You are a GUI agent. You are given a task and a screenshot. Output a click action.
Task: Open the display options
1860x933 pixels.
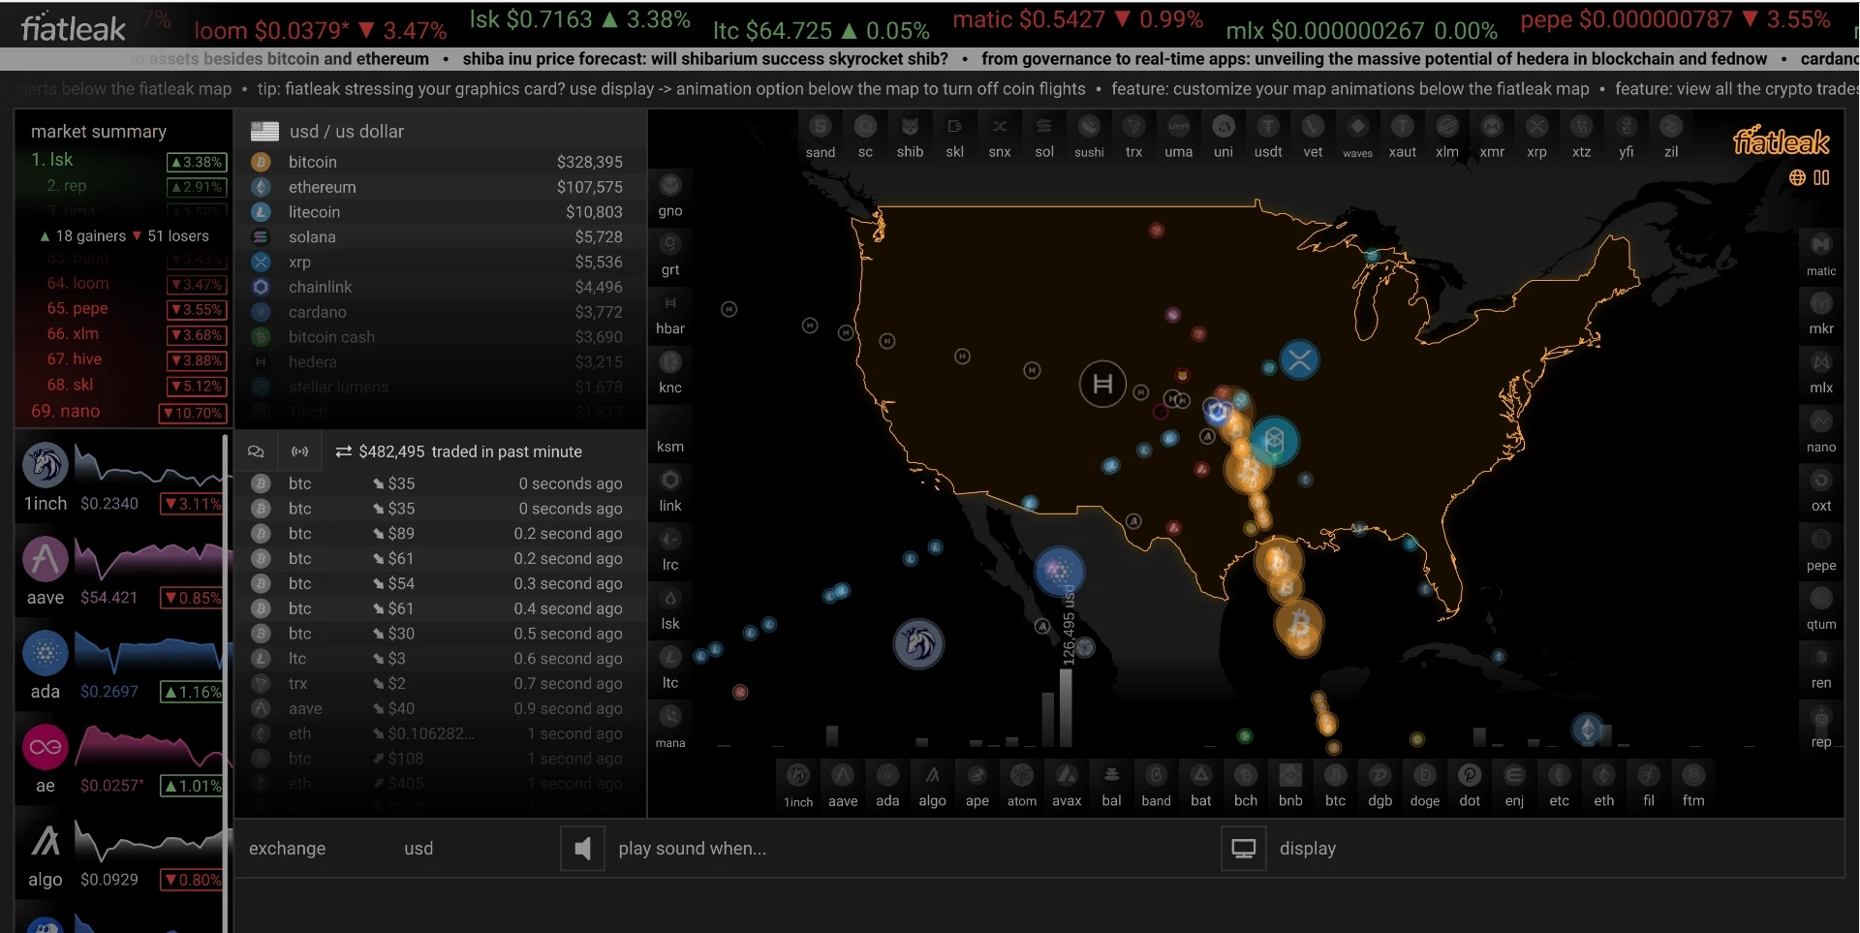[x=1307, y=849]
